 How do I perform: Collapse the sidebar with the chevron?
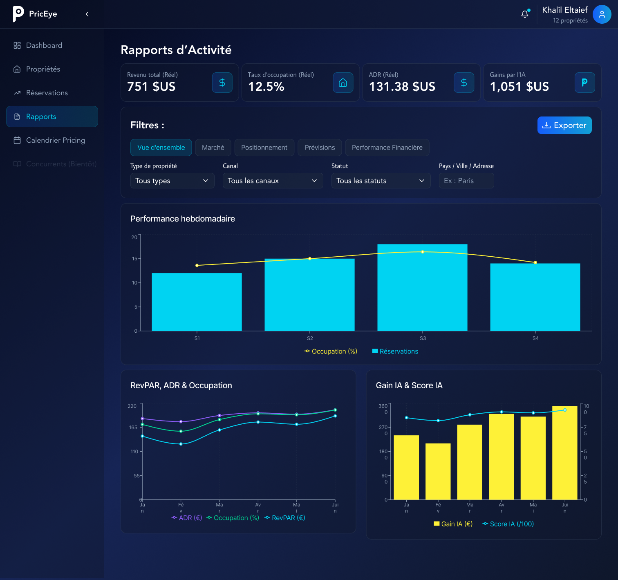87,14
